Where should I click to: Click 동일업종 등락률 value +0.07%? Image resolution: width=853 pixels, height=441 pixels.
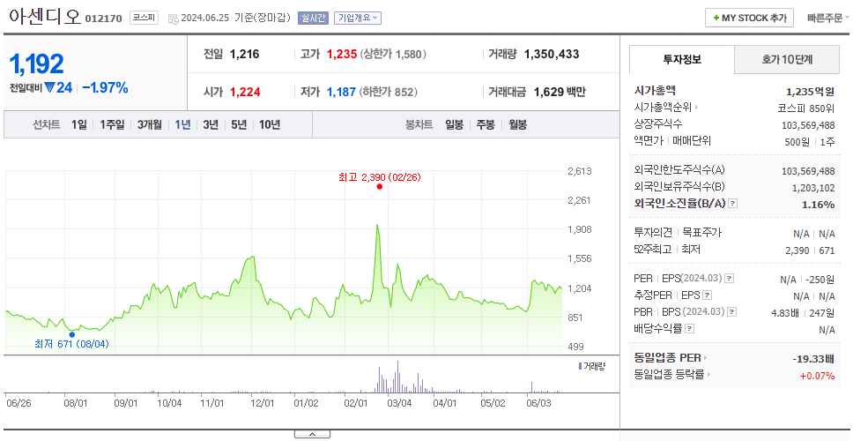tap(817, 375)
